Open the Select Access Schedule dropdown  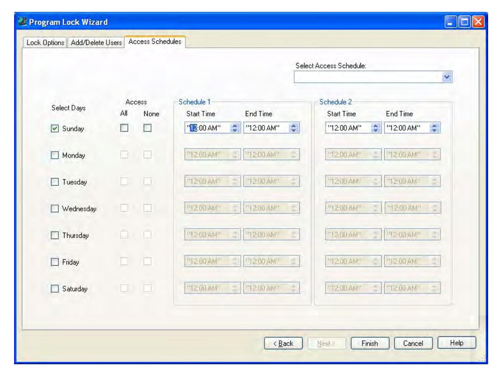tap(447, 77)
